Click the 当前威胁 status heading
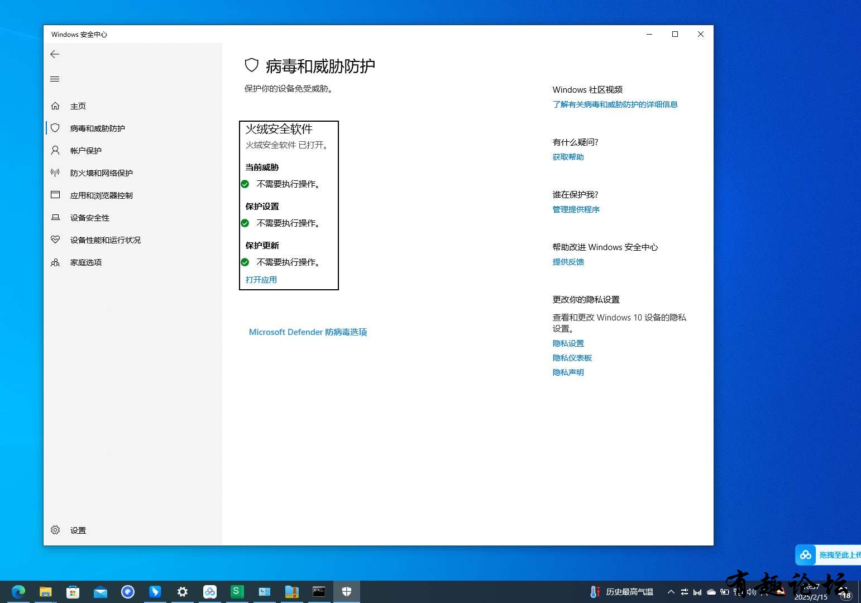The image size is (861, 603). click(262, 167)
